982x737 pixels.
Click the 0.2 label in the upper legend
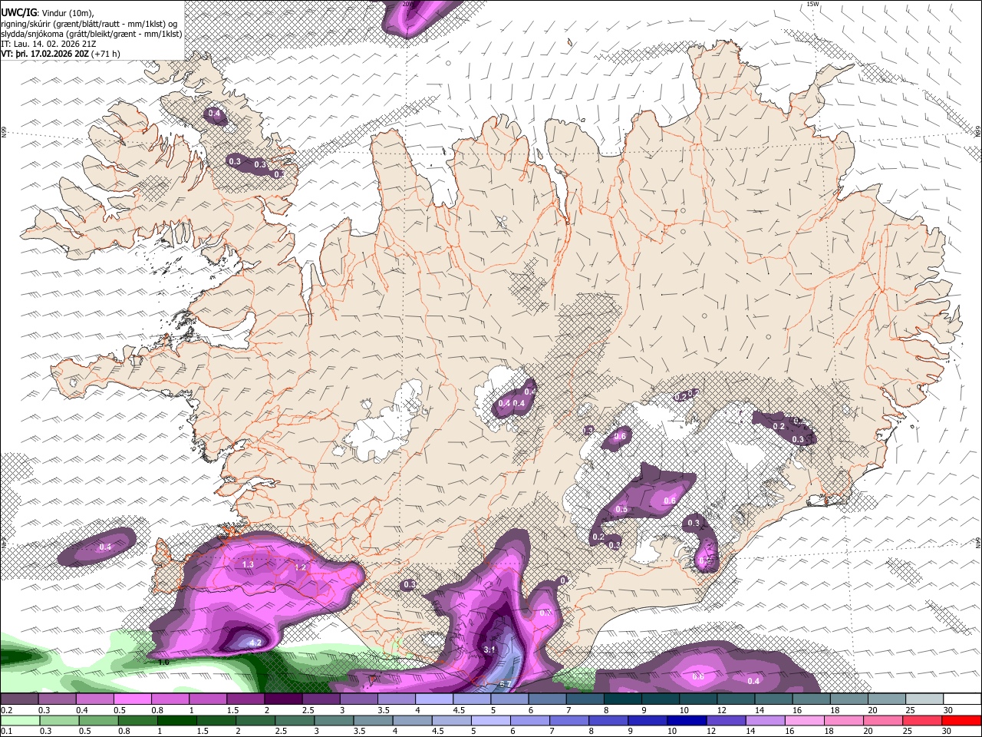tap(7, 710)
